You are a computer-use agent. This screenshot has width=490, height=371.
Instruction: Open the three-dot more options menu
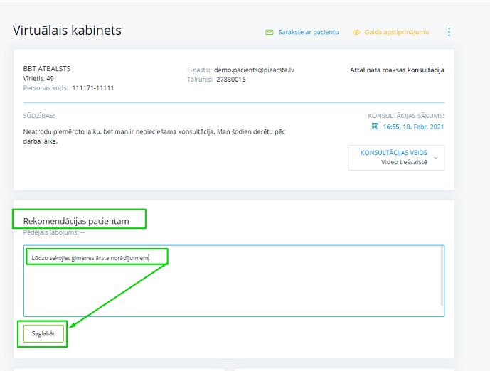pyautogui.click(x=449, y=32)
